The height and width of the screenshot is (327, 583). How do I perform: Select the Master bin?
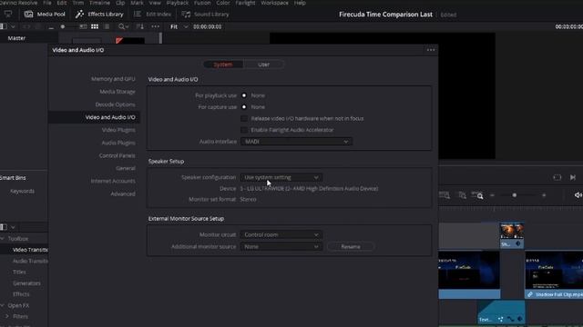(x=16, y=38)
